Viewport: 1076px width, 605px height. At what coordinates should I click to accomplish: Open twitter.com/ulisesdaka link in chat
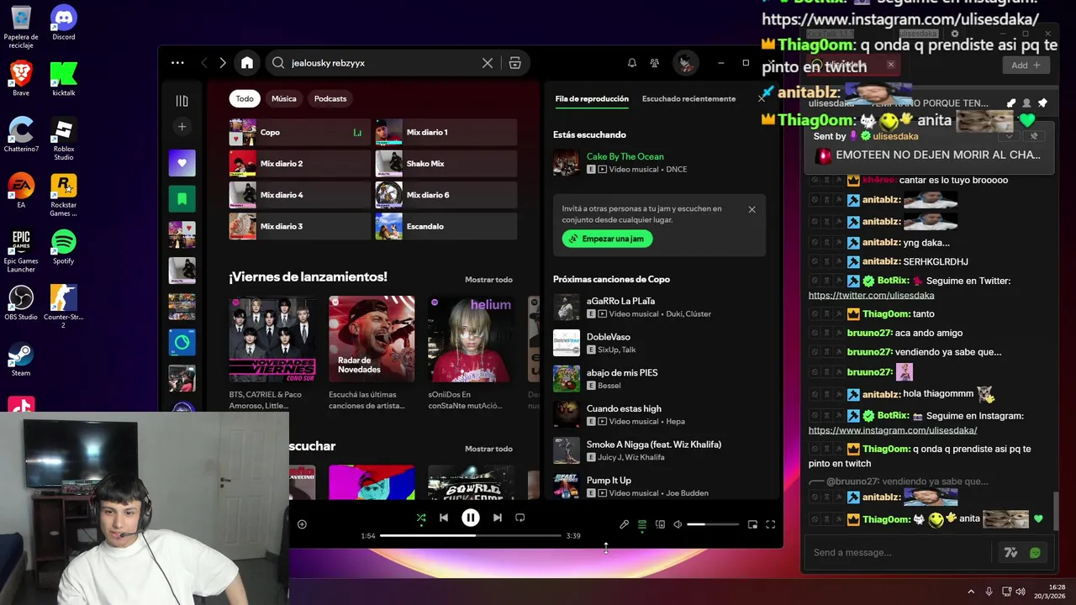tap(871, 295)
